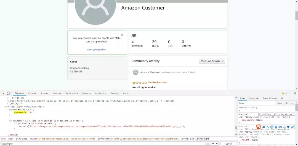298x146 pixels.
Task: Toggle the :hov element state panel
Action: (280, 103)
